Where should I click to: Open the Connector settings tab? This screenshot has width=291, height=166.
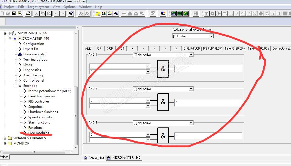[x=281, y=49]
